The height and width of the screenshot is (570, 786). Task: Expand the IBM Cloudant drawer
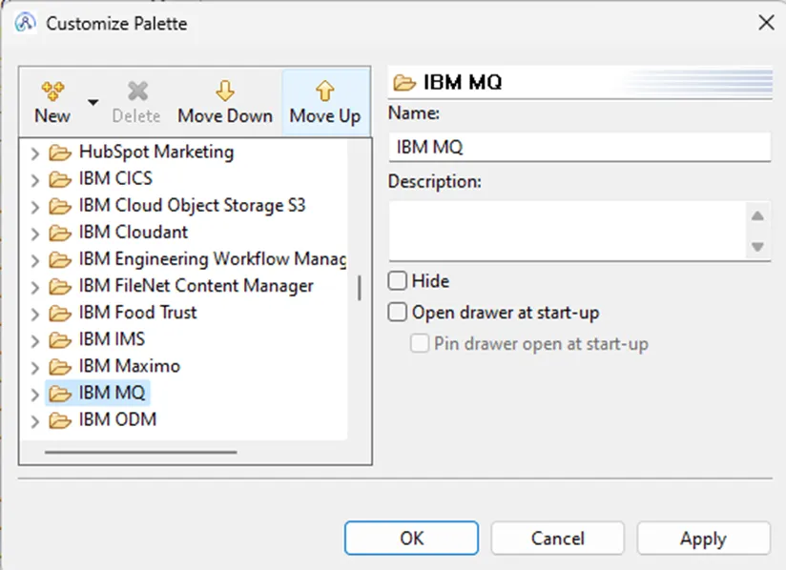pyautogui.click(x=34, y=234)
